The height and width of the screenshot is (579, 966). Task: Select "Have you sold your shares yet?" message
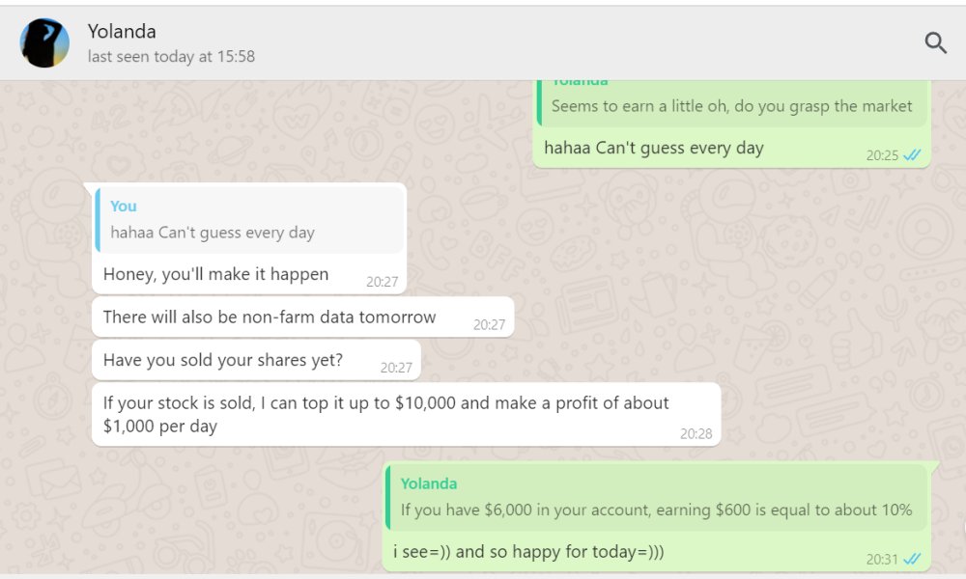coord(256,360)
